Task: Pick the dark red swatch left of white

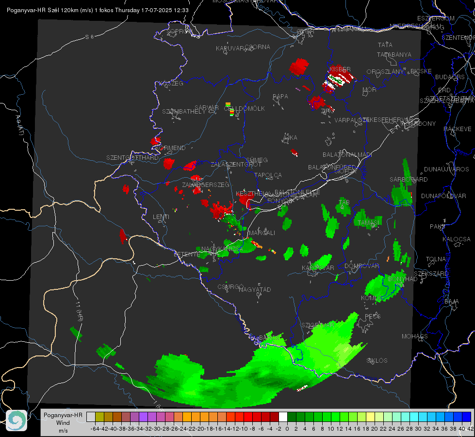Action: coord(275,417)
